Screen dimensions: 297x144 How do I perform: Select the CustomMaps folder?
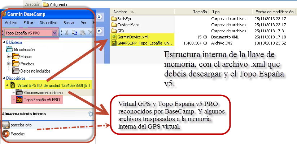pos(128,25)
